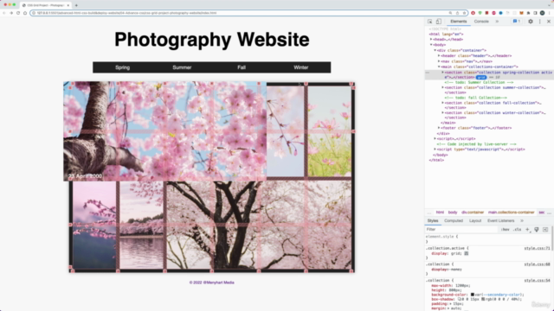Toggle the :hov element state button
This screenshot has width=554, height=311.
[505, 229]
